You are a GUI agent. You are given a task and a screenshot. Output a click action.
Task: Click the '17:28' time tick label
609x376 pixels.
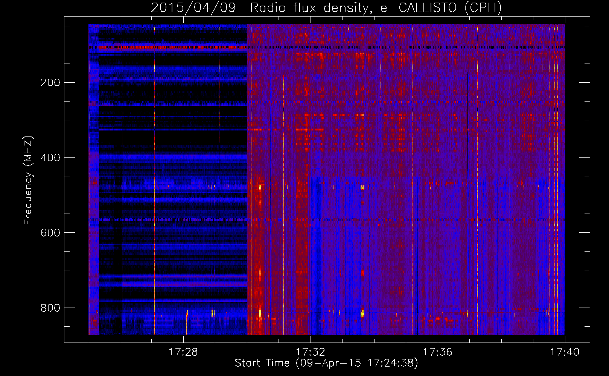183,352
